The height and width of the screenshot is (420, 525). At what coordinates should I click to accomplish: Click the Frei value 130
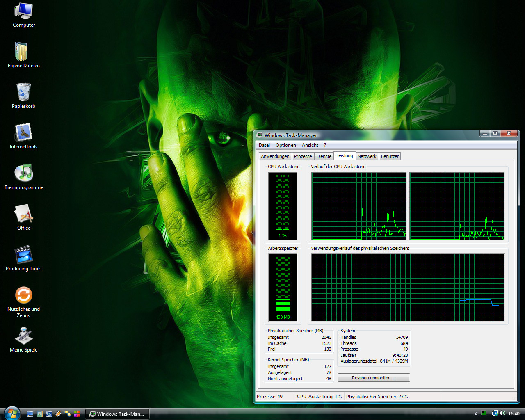coord(328,349)
